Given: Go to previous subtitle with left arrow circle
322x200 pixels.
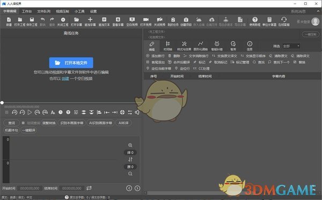Looking at the screenshot, I should point(129,188).
